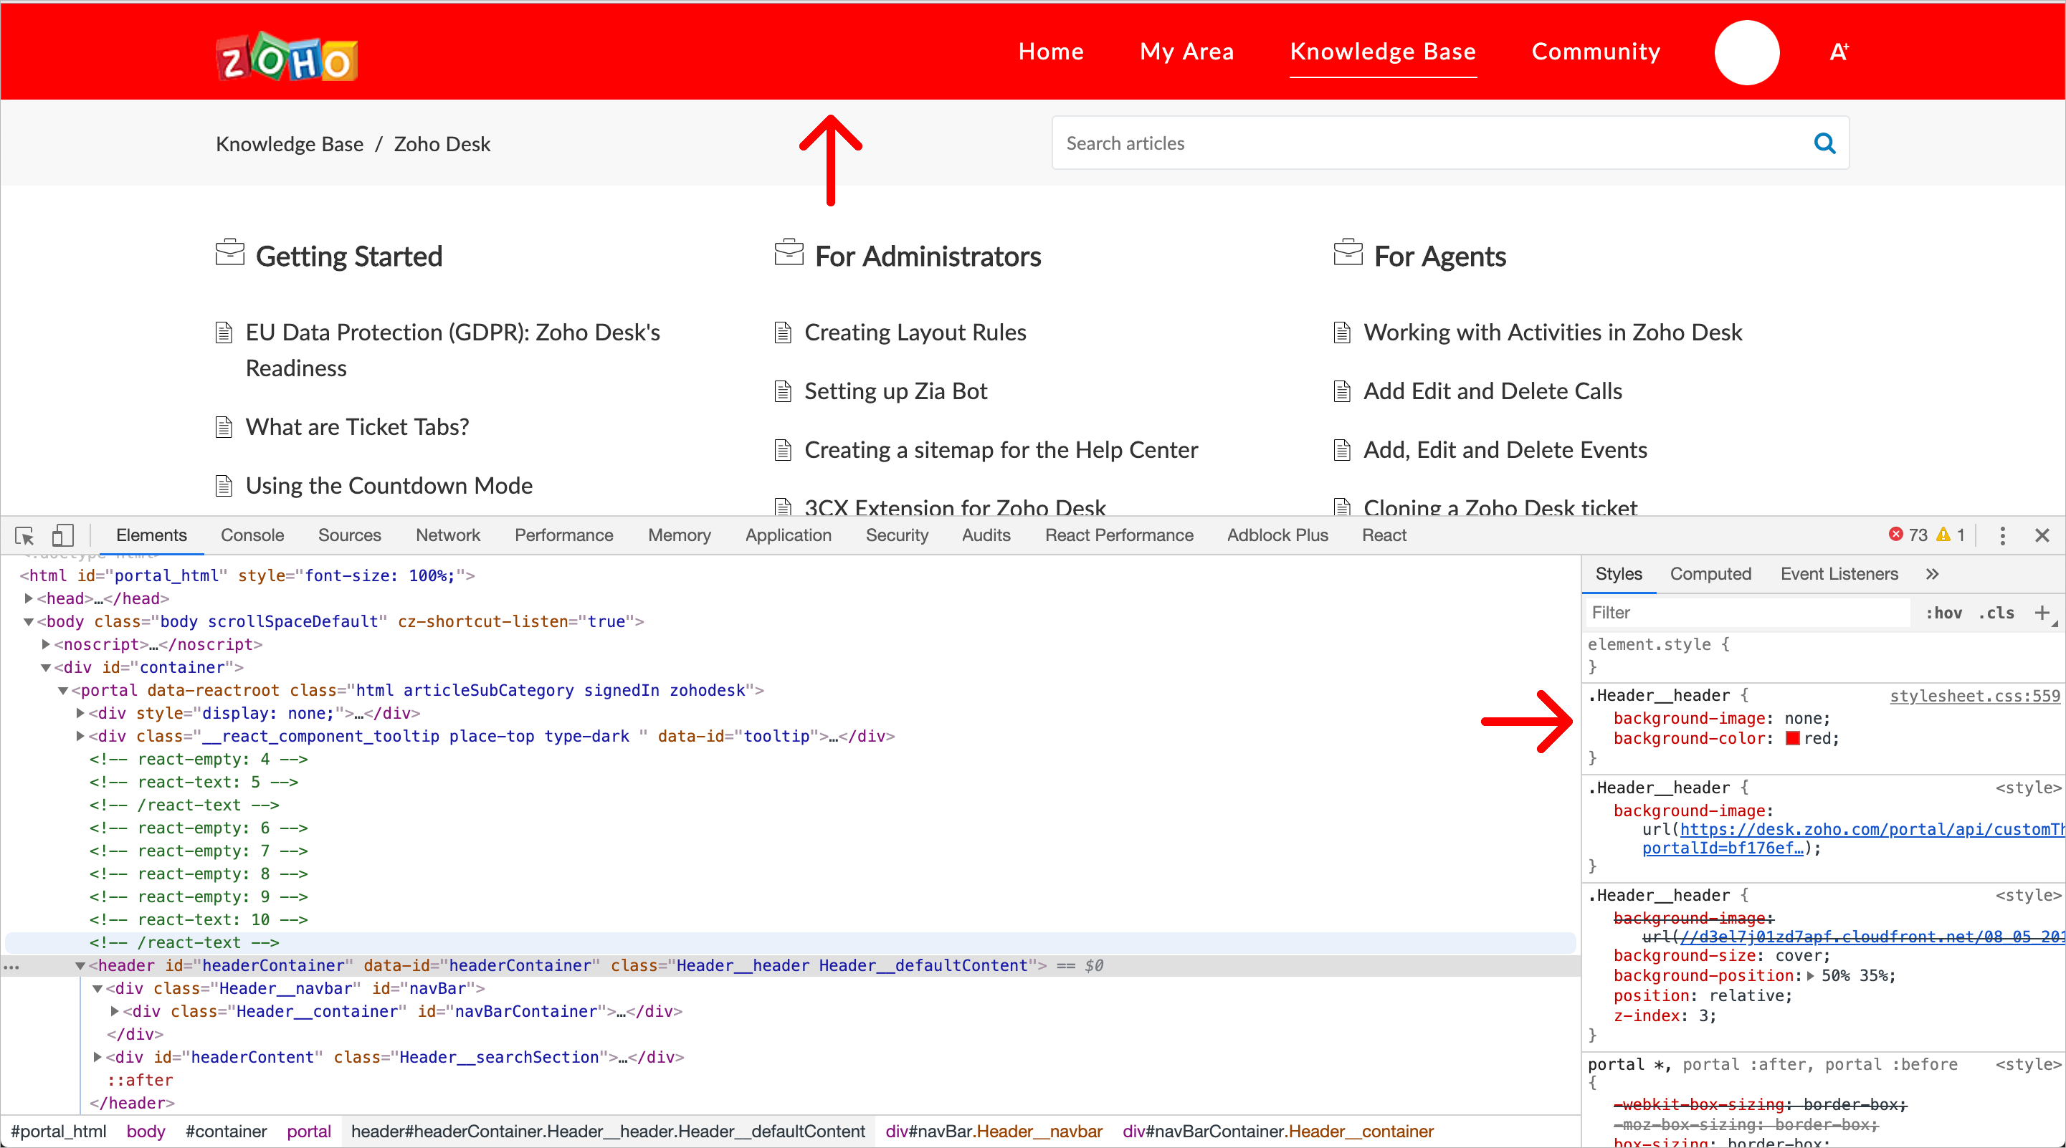Collapse the header#headerContainer node
This screenshot has height=1148, width=2066.
tap(80, 966)
